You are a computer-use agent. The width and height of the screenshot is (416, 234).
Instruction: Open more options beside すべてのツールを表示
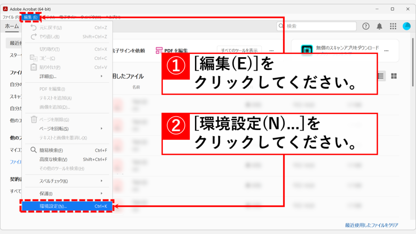tap(271, 50)
